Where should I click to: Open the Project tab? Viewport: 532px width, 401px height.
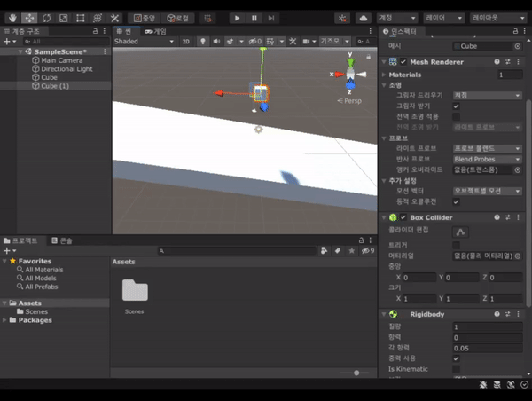pos(21,240)
